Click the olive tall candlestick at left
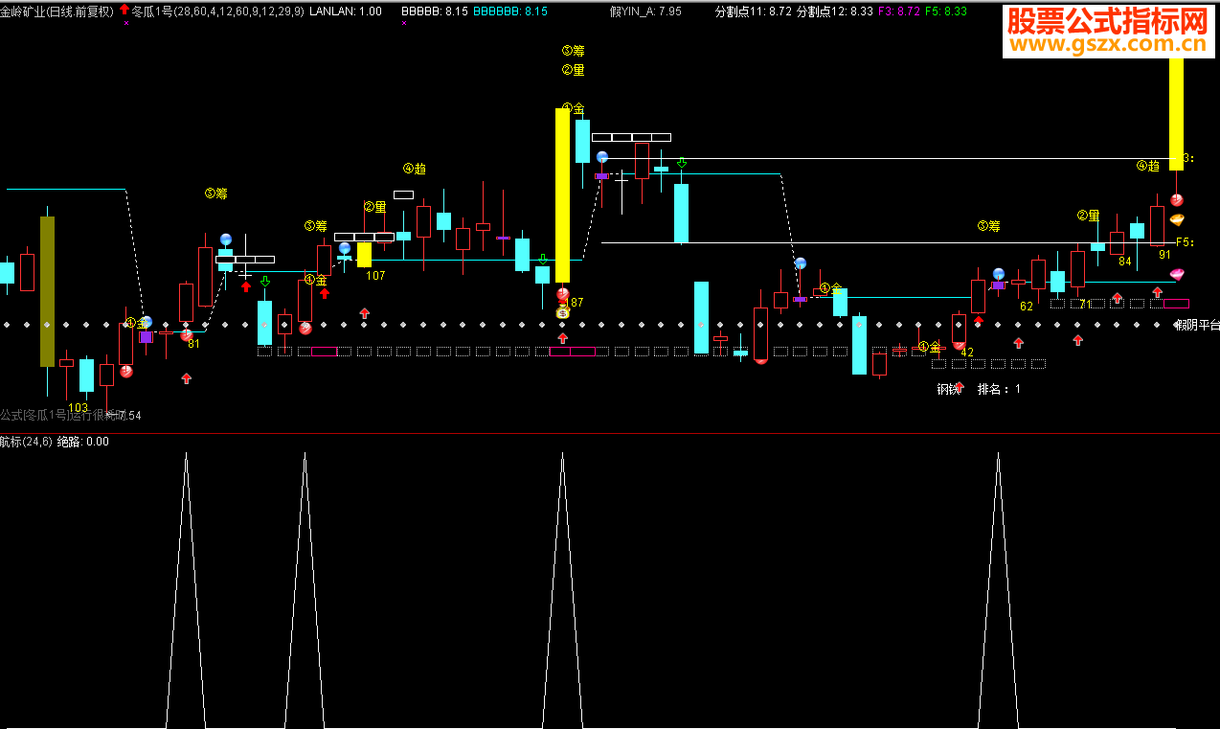Viewport: 1220px width, 729px height. point(47,291)
